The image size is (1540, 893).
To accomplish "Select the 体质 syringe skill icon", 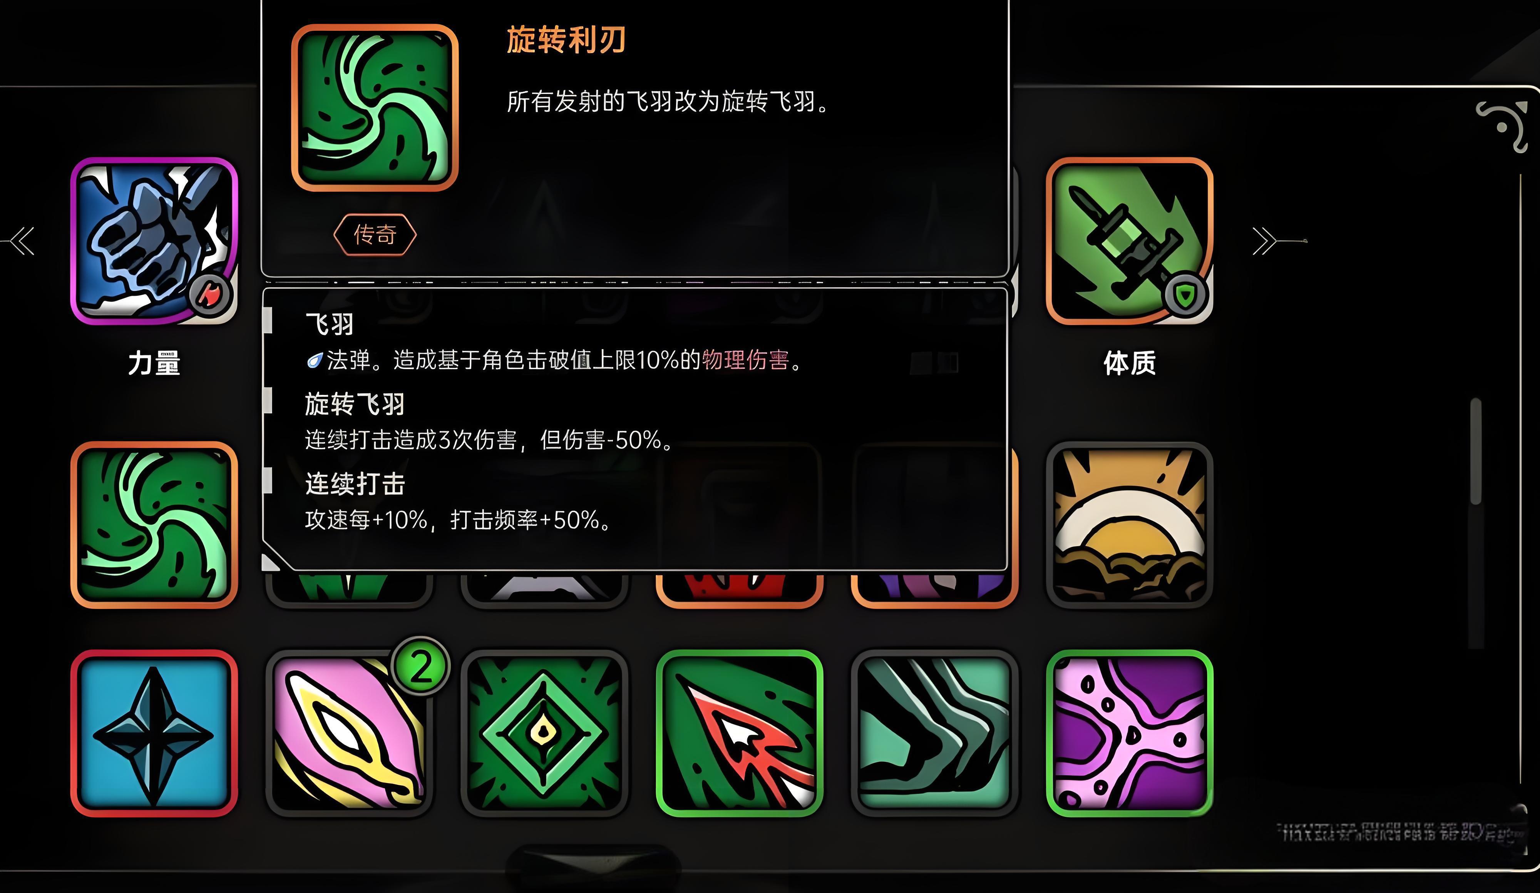I will [x=1129, y=241].
